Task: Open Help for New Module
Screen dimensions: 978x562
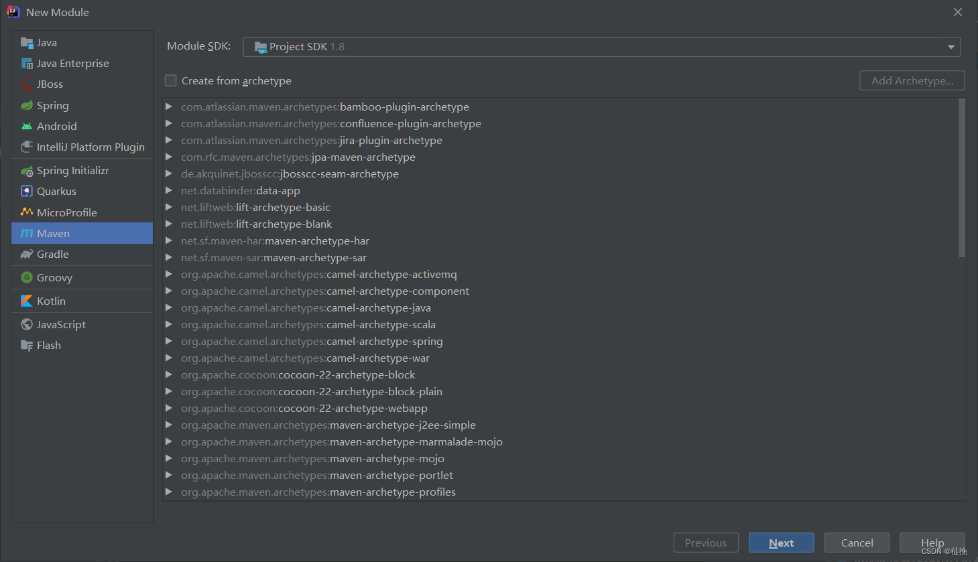Action: [932, 543]
